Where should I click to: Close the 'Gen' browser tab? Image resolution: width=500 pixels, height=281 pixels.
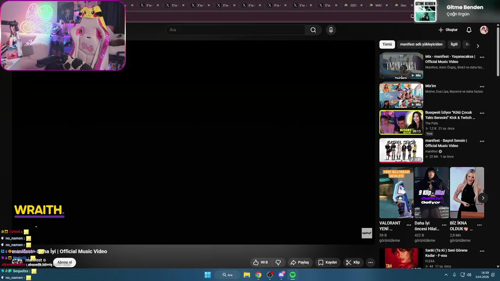click(412, 5)
